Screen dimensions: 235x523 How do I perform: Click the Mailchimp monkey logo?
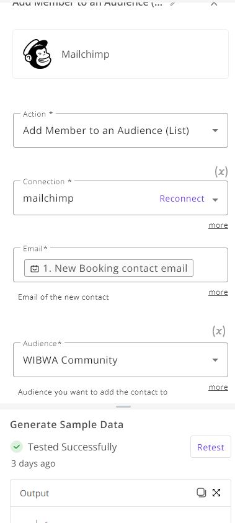(x=37, y=54)
